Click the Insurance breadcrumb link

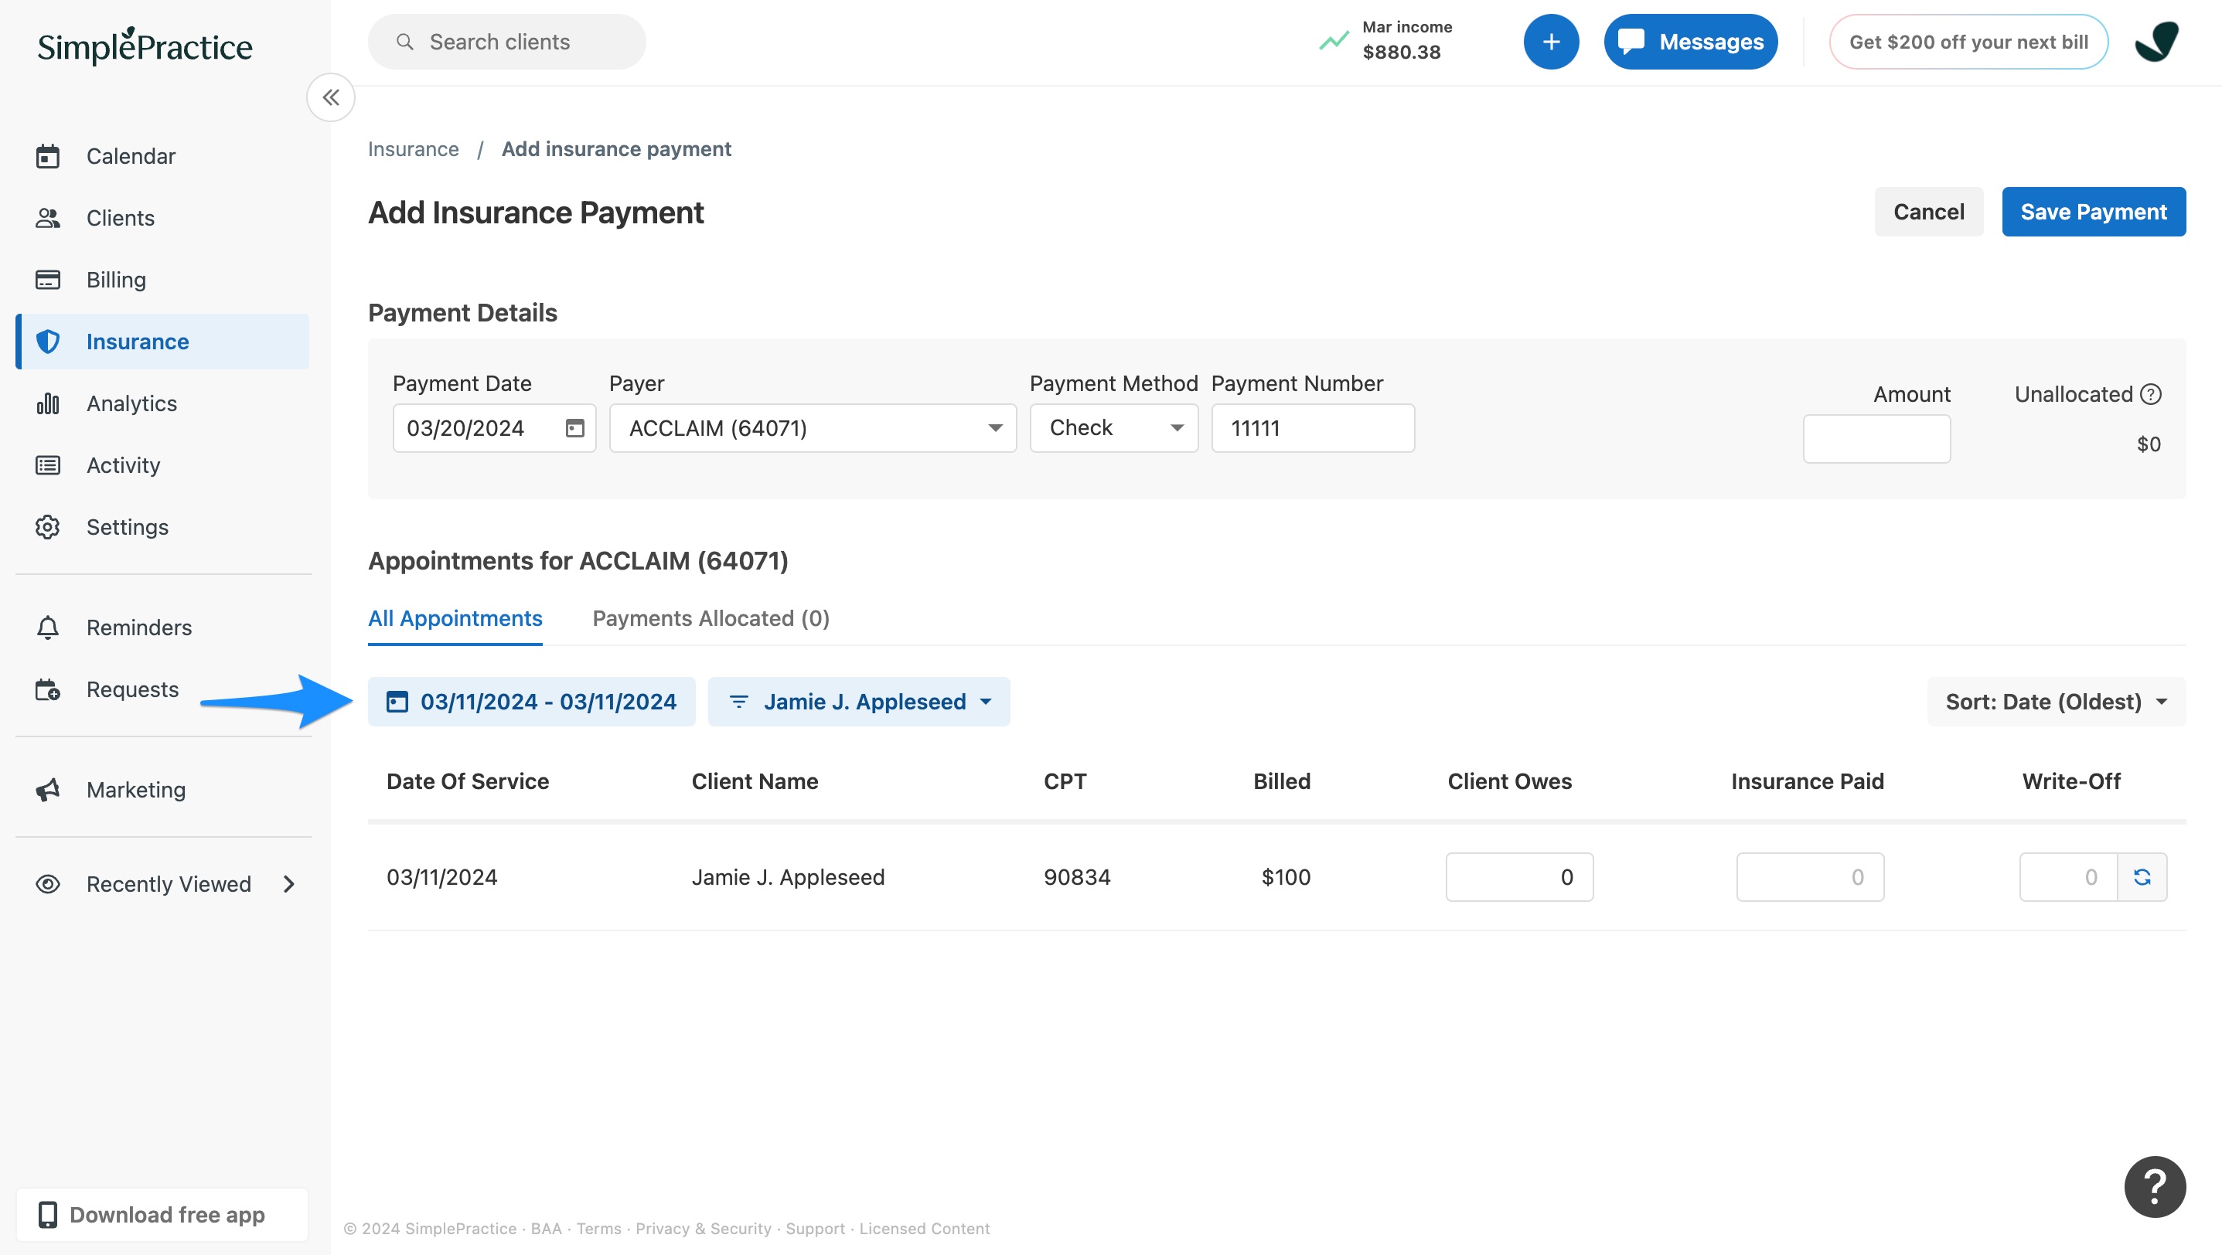pos(413,149)
